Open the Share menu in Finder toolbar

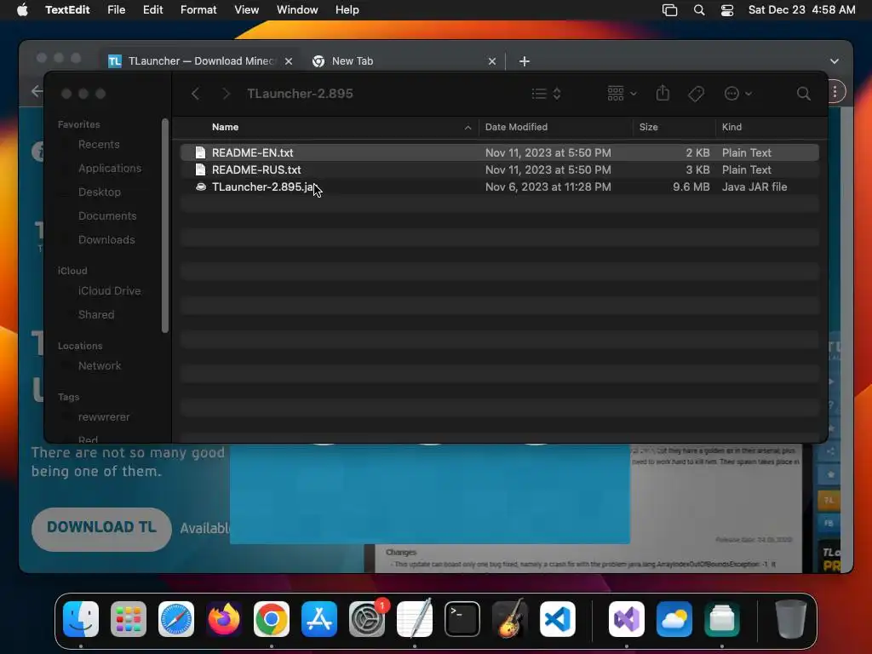pos(663,94)
